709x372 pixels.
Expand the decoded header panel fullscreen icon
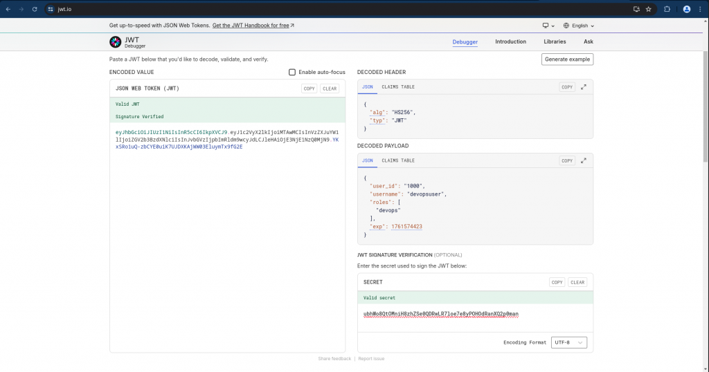tap(584, 87)
